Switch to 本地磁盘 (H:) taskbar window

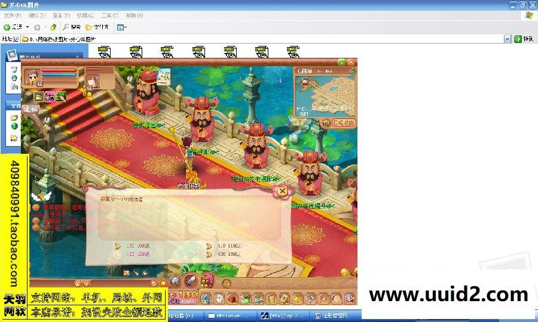[x=185, y=316]
